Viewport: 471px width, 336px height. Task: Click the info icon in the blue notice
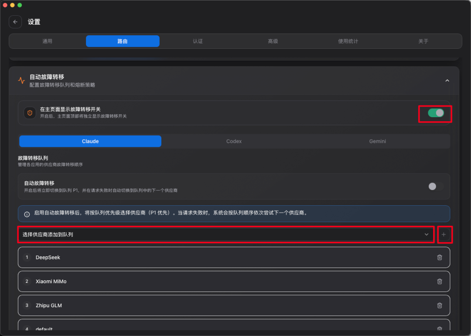click(x=27, y=214)
